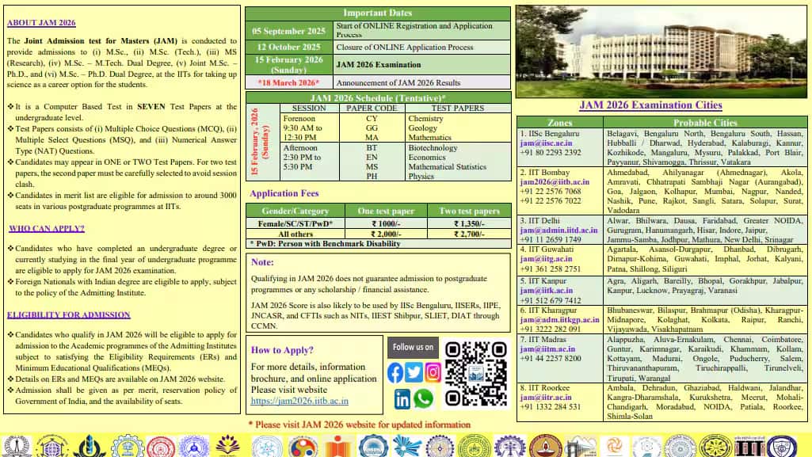The height and width of the screenshot is (457, 812).
Task: Click 'Please visit JAM 2026 website' red notice
Action: pos(360,425)
